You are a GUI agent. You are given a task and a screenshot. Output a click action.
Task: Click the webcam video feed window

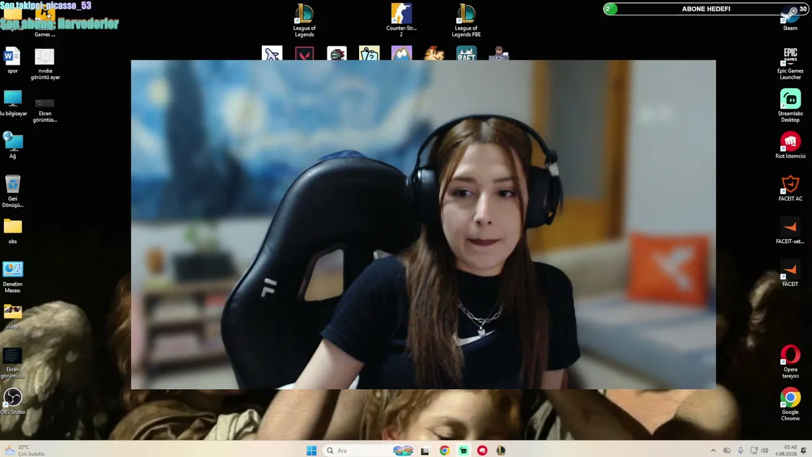423,224
